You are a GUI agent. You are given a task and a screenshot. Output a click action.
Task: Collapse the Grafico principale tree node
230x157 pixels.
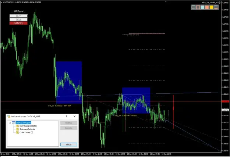[10, 123]
